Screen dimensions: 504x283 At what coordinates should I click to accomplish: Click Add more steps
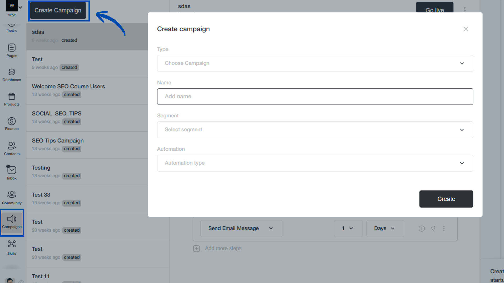pyautogui.click(x=223, y=248)
